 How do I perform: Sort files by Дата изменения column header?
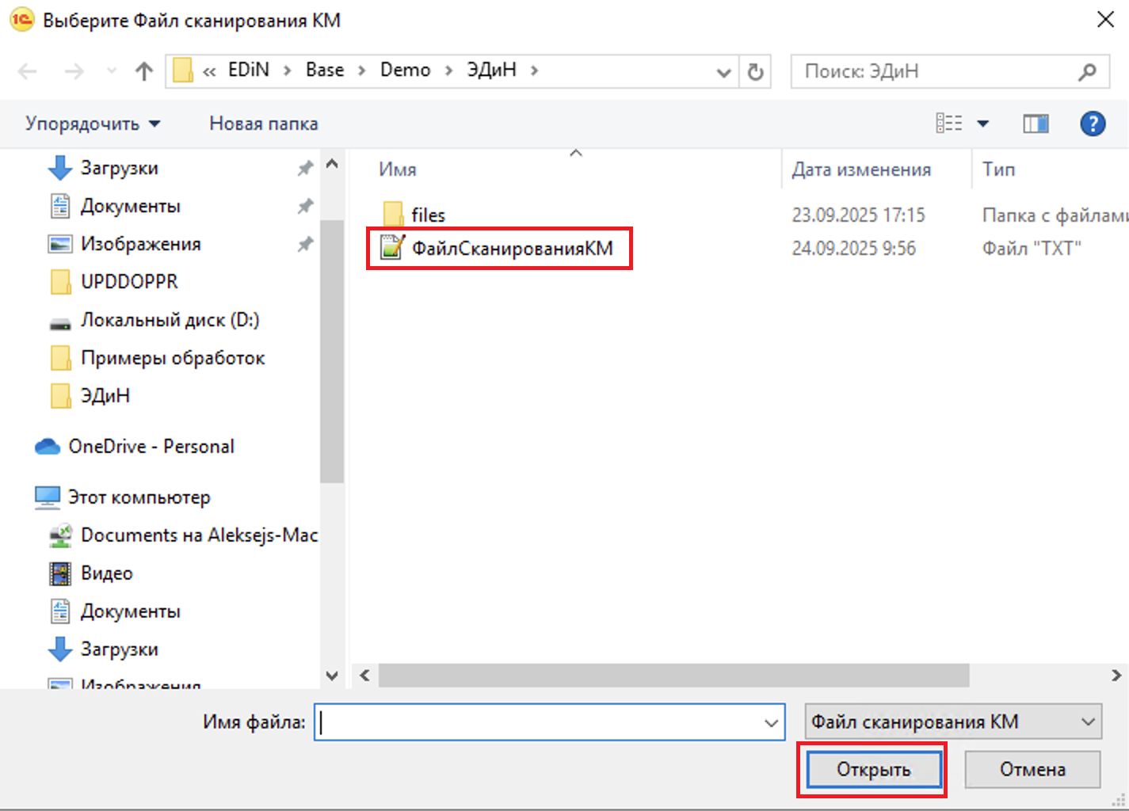pos(861,169)
